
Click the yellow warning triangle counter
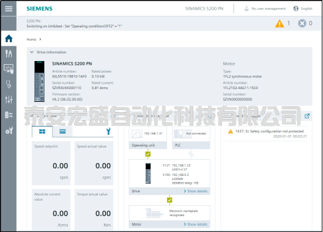point(282,23)
